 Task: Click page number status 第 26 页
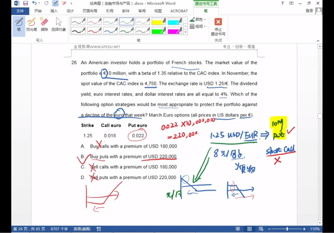pyautogui.click(x=29, y=229)
